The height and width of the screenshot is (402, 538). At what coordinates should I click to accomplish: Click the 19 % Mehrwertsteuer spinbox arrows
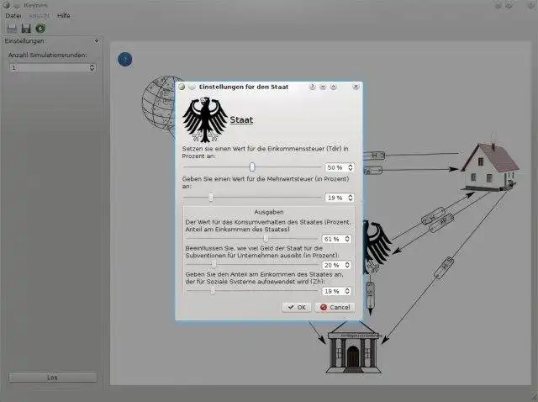pos(351,198)
